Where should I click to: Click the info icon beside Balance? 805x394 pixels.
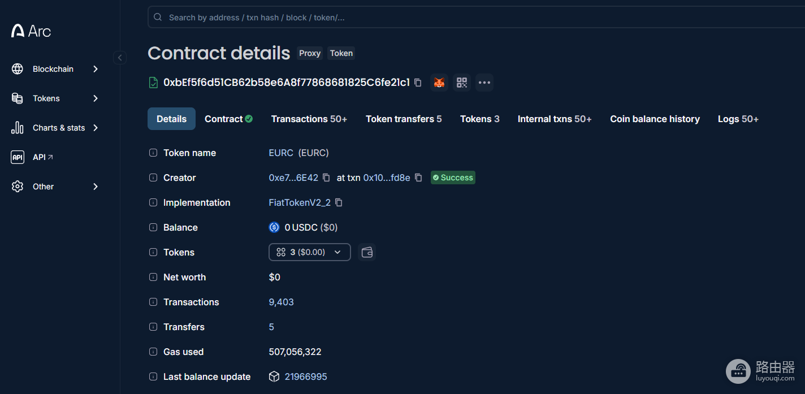point(153,227)
